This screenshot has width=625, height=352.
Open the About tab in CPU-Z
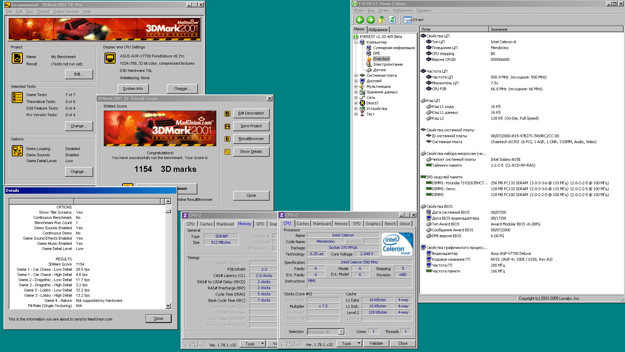(405, 224)
